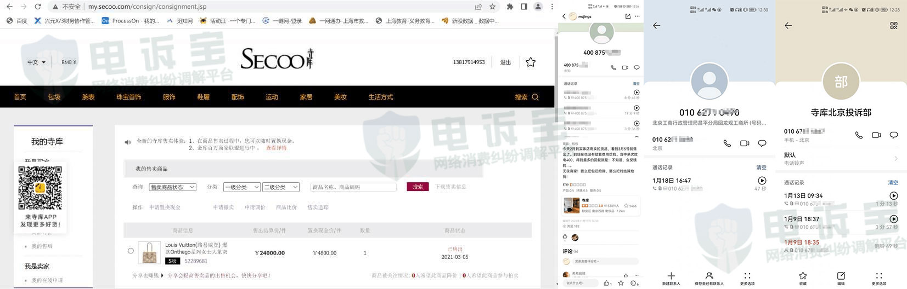Expand the 一级分类 dropdown
Image resolution: width=907 pixels, height=289 pixels.
coord(242,187)
